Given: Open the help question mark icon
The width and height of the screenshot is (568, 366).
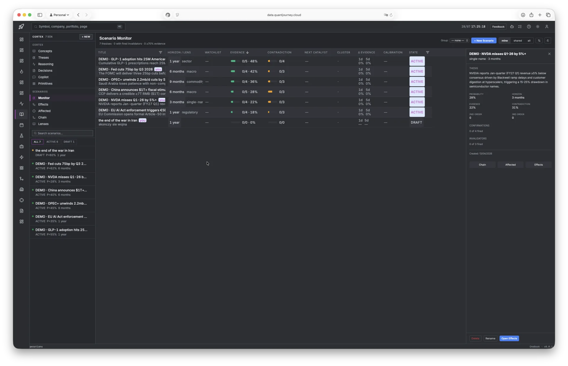Looking at the screenshot, I should tap(529, 27).
